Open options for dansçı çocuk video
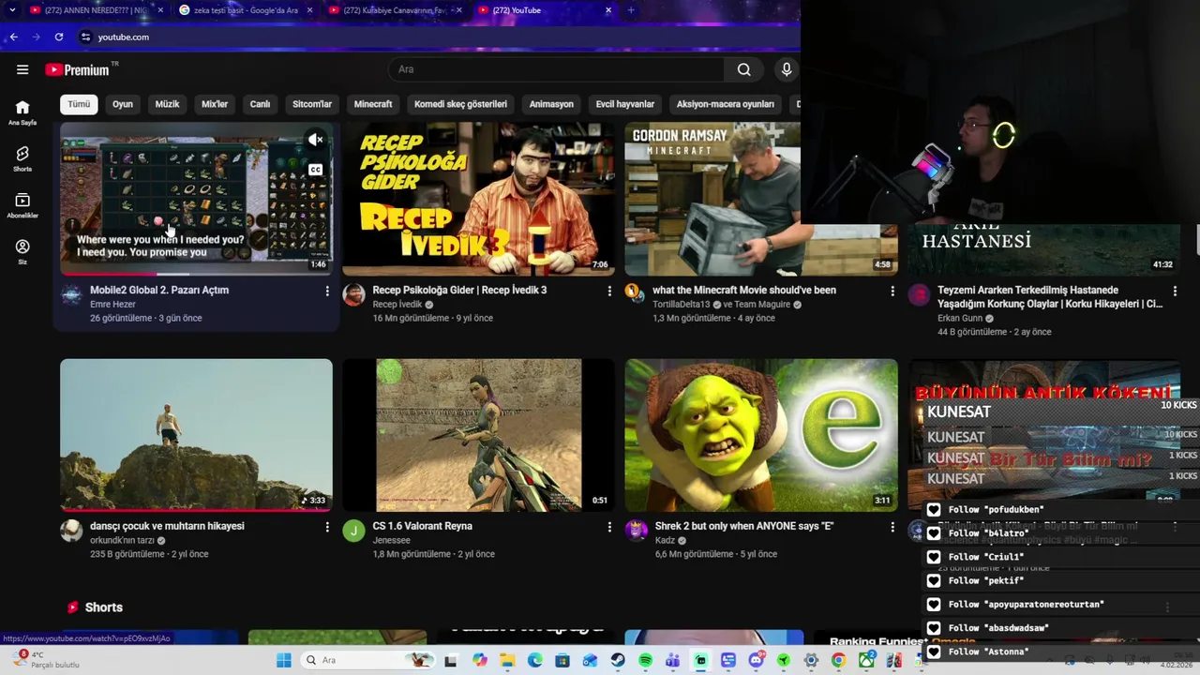Viewport: 1200px width, 675px height. point(326,528)
